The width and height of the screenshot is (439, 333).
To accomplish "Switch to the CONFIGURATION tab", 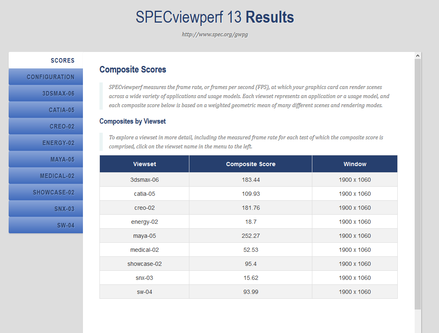I will (50, 77).
